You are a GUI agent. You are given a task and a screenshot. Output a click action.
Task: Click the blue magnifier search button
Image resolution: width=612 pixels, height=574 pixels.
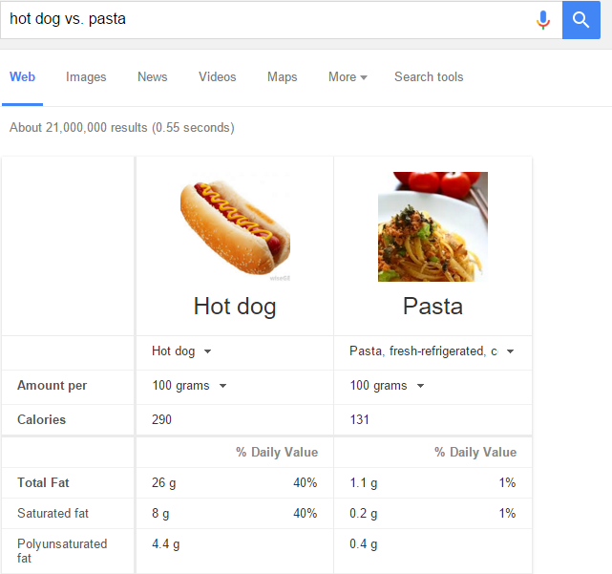tap(580, 20)
